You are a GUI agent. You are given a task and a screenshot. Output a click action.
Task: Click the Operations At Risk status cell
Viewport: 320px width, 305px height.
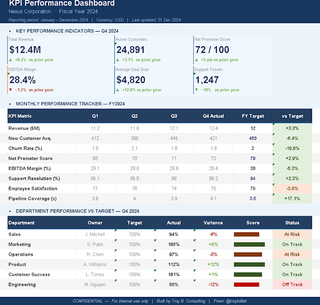pyautogui.click(x=292, y=254)
